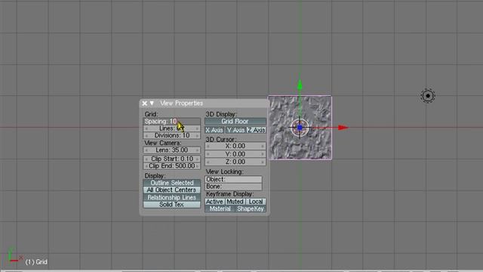Click the 3D cursor at the grid center
Viewport: 483px width, 272px height.
tap(300, 128)
